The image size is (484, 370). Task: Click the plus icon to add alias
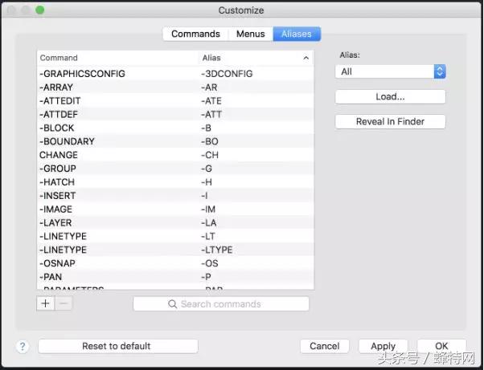(45, 303)
